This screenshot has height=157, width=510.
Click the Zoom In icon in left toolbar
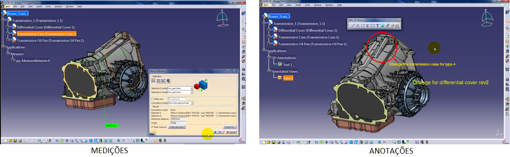click(76, 140)
